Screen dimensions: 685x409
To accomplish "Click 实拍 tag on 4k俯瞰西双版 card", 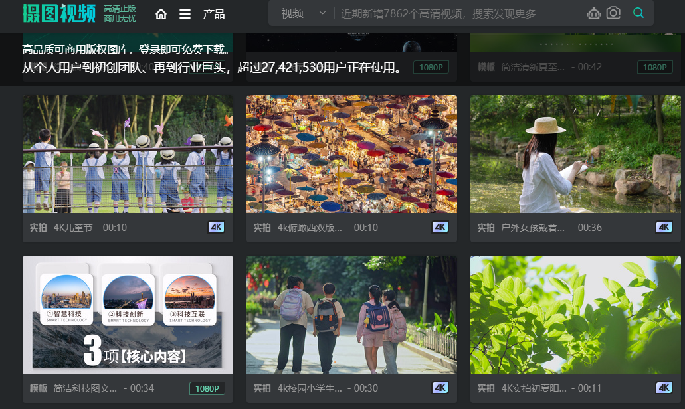I will point(262,228).
